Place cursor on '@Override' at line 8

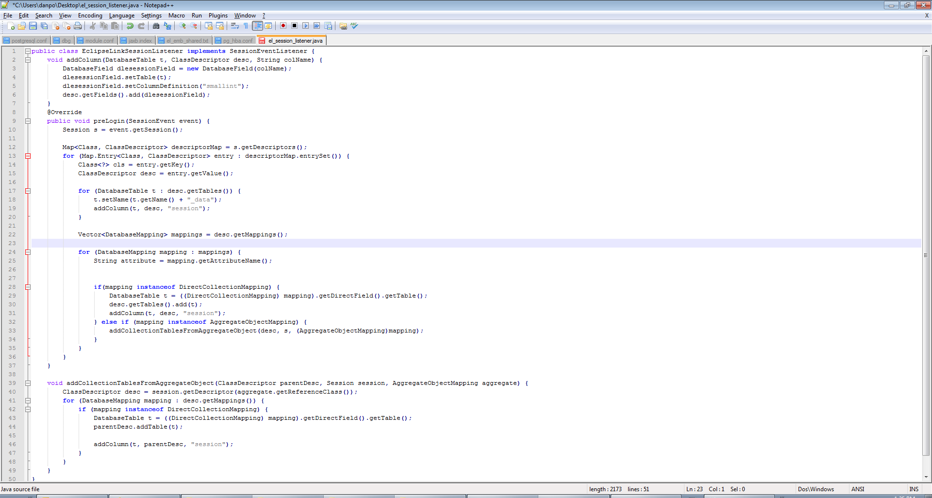tap(65, 112)
